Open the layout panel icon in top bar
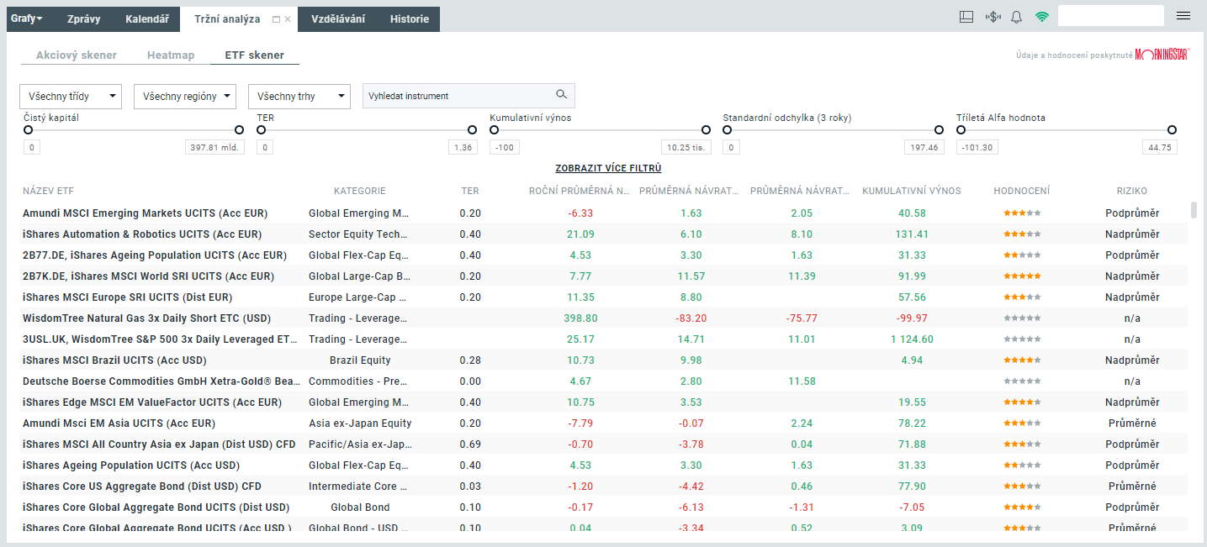The image size is (1207, 547). (966, 17)
